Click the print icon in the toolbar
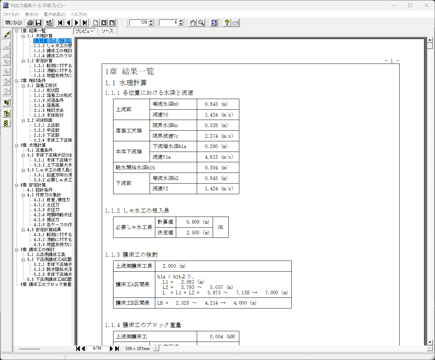 [30, 23]
